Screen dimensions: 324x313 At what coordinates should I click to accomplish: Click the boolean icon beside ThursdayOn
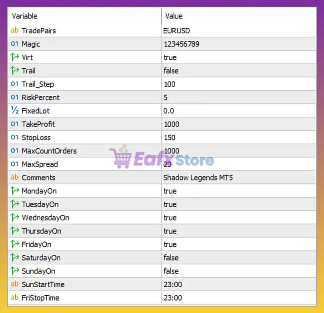click(15, 231)
